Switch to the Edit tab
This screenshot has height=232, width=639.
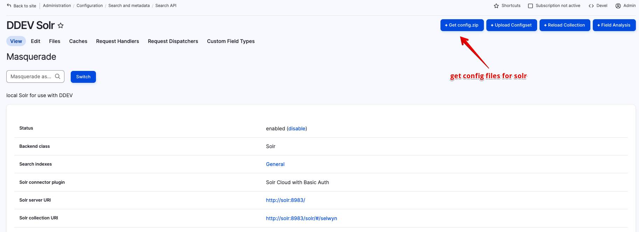tap(35, 41)
